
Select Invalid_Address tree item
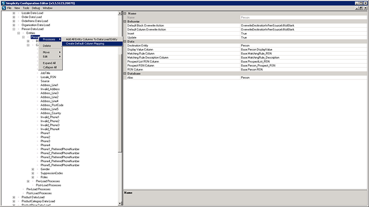[x=50, y=89]
